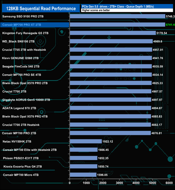Click the value 5748.3
Screen dimensions: 175x190
point(170,16)
